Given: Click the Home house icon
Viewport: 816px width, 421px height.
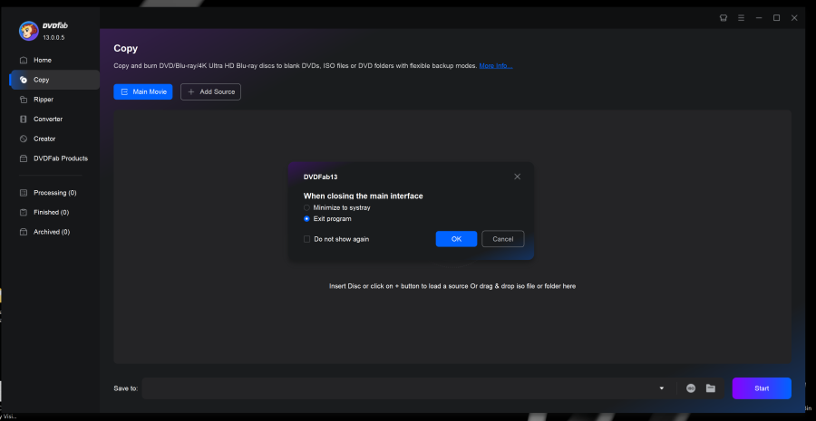Looking at the screenshot, I should click(24, 61).
